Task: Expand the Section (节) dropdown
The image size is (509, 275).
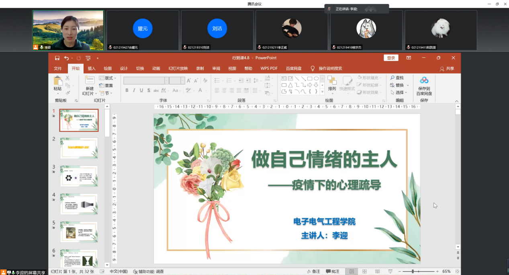Action: 106,93
